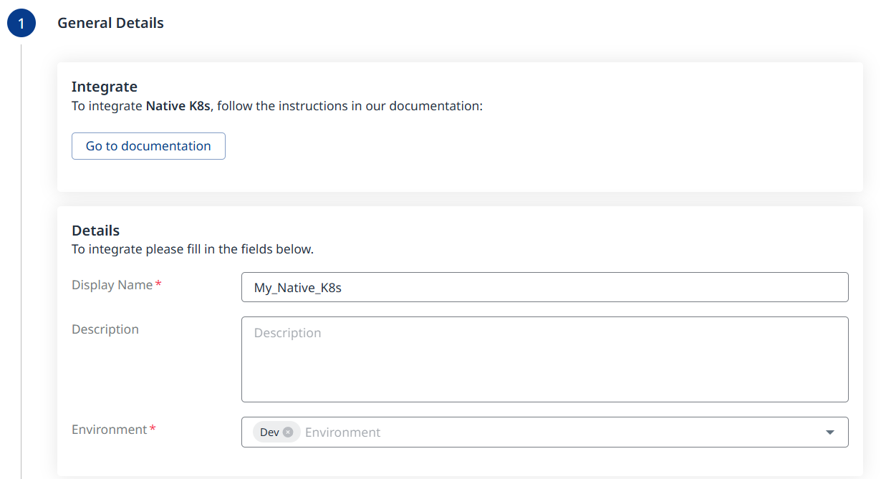Click the red asterisk beside Display Name
The image size is (886, 479).
coord(158,285)
